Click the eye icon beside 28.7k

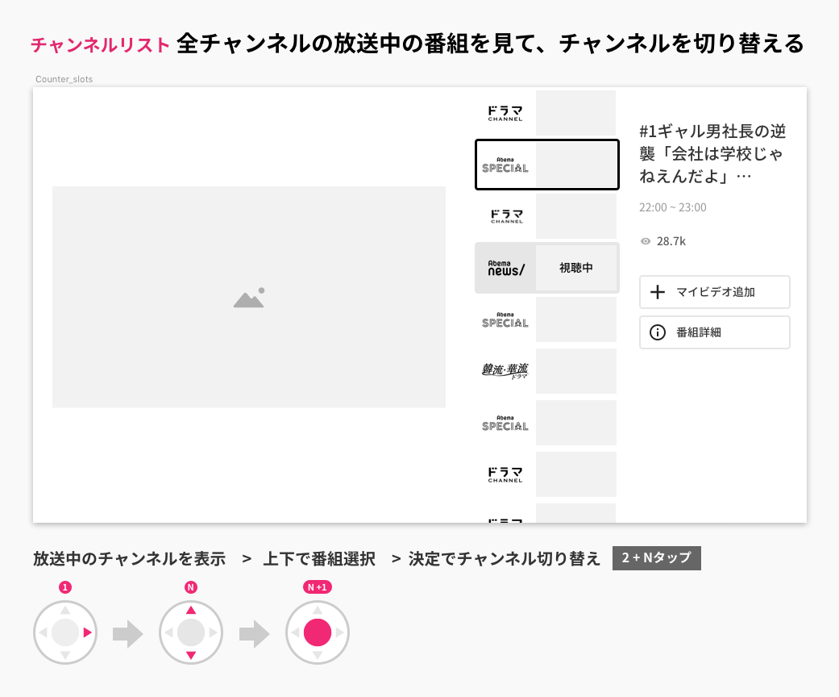point(646,241)
